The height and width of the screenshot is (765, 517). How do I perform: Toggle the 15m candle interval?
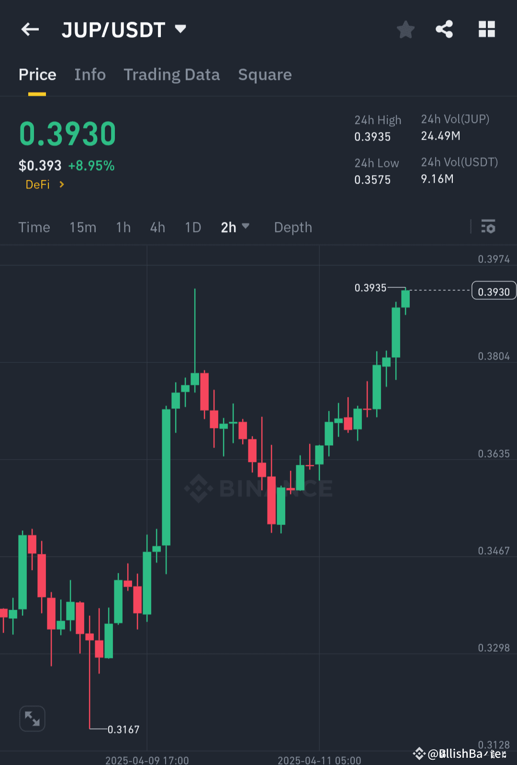pyautogui.click(x=82, y=227)
